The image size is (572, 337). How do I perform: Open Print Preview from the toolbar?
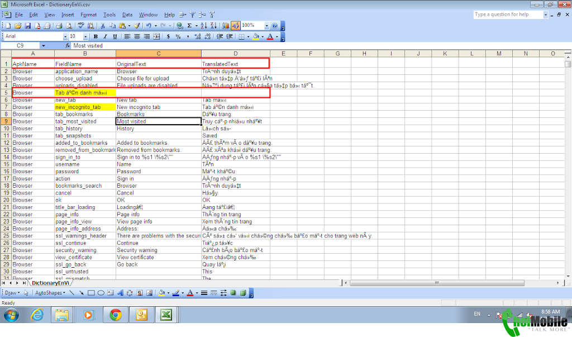pyautogui.click(x=69, y=26)
